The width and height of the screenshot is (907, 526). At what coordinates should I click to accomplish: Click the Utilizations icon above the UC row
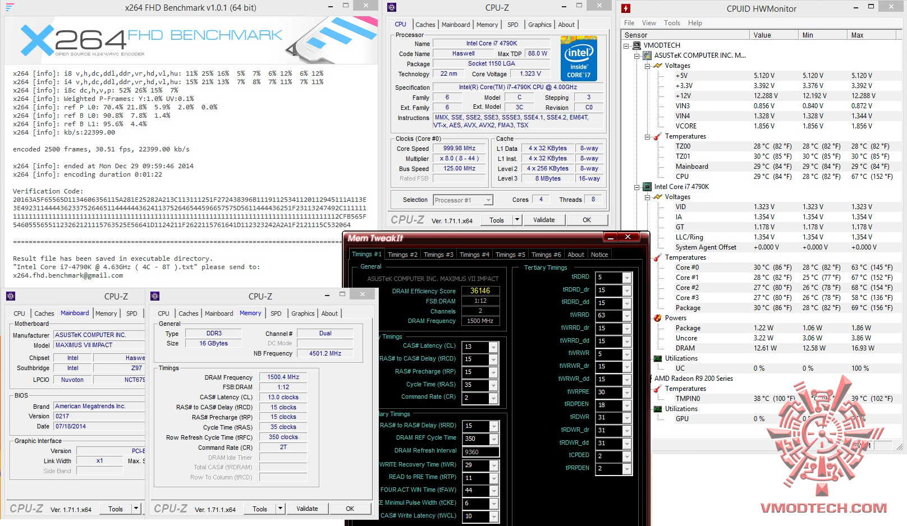pyautogui.click(x=658, y=358)
